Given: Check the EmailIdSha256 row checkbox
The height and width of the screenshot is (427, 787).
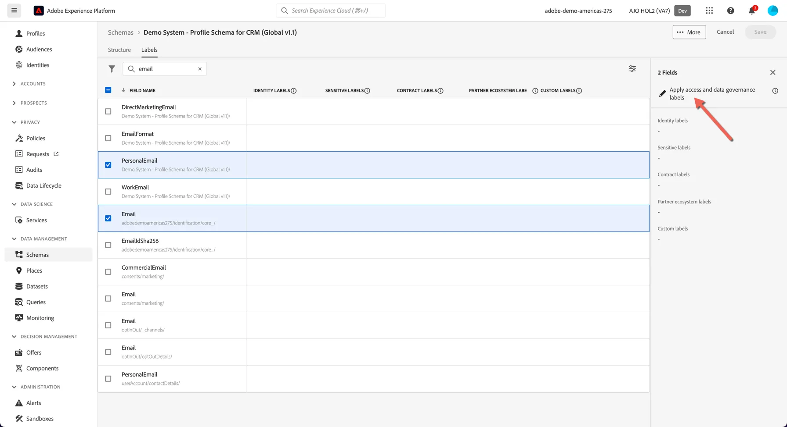Looking at the screenshot, I should point(108,245).
